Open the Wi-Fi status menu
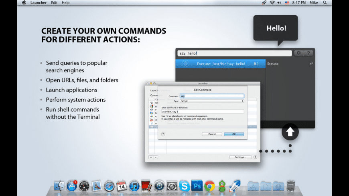 [x=272, y=3]
